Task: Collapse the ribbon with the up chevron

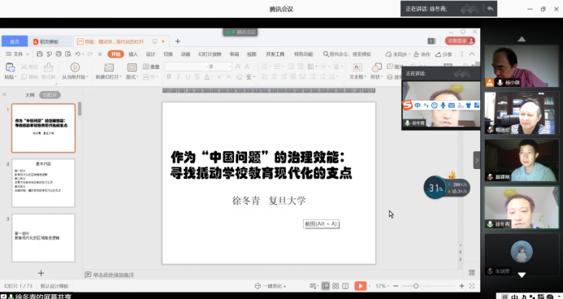Action: (472, 54)
